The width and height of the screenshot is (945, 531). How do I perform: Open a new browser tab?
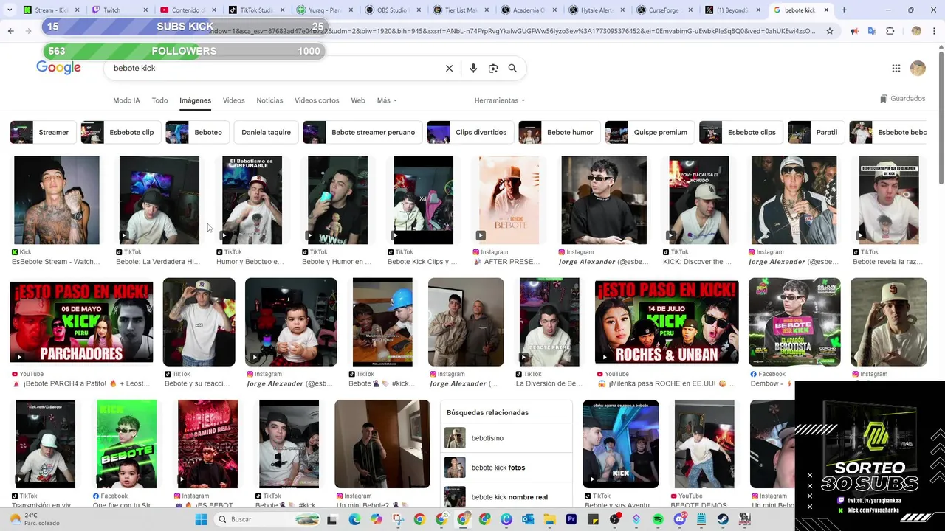click(x=844, y=10)
